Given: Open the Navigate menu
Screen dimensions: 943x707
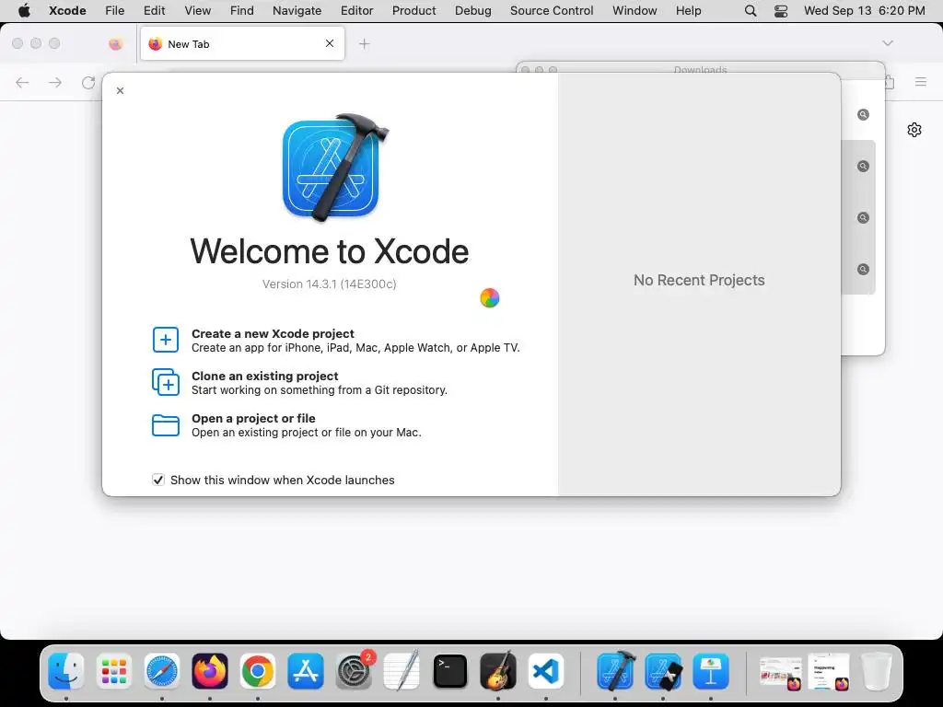Looking at the screenshot, I should (x=297, y=11).
